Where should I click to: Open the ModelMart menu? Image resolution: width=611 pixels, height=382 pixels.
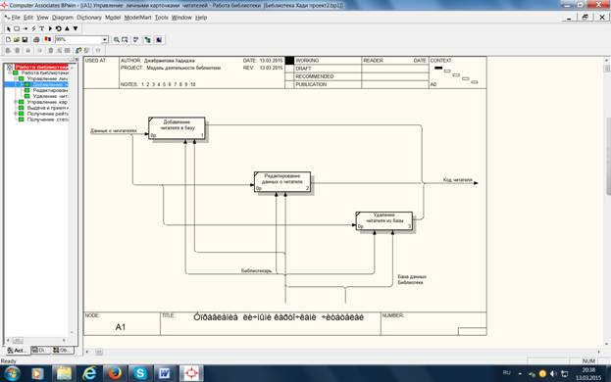(x=137, y=18)
